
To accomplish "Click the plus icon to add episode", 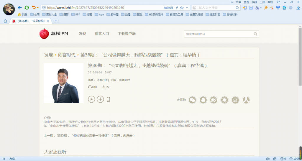I will pos(100,99).
